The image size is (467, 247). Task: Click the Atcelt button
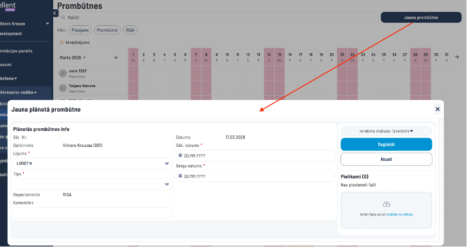(x=386, y=159)
